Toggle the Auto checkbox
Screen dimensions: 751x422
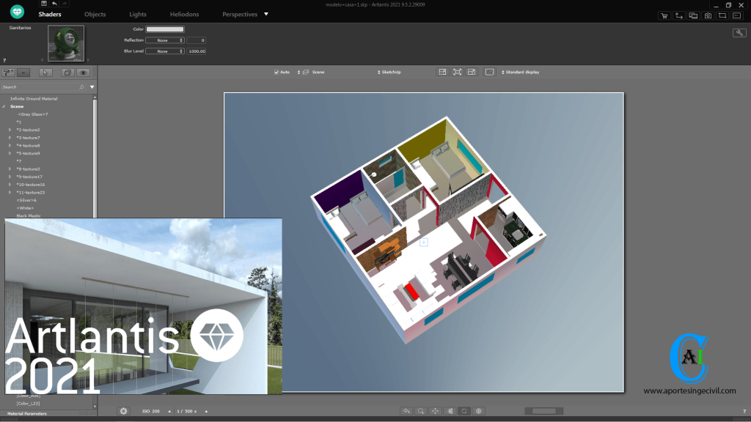click(x=276, y=73)
